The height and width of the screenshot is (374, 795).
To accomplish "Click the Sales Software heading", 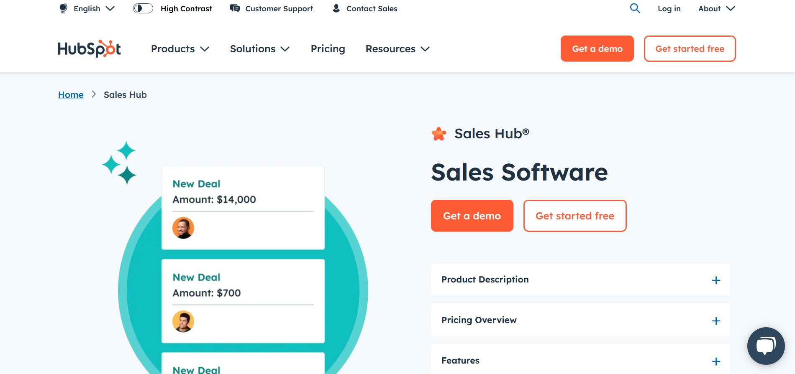I will [519, 172].
